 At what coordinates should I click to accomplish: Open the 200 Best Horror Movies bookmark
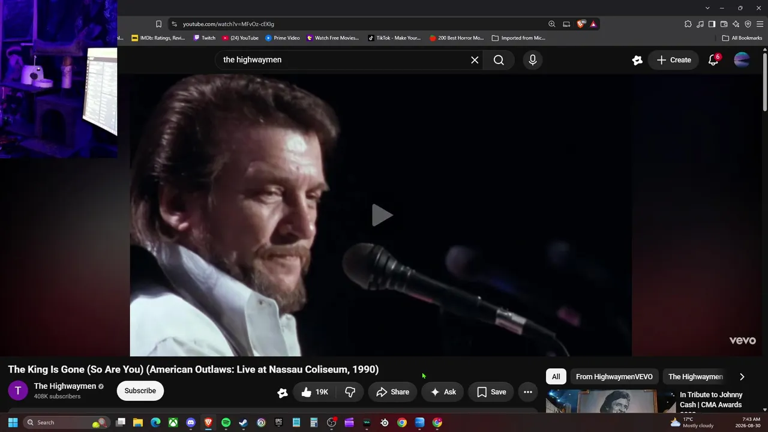pos(457,38)
